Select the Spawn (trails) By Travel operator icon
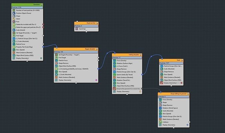 click(x=114, y=75)
